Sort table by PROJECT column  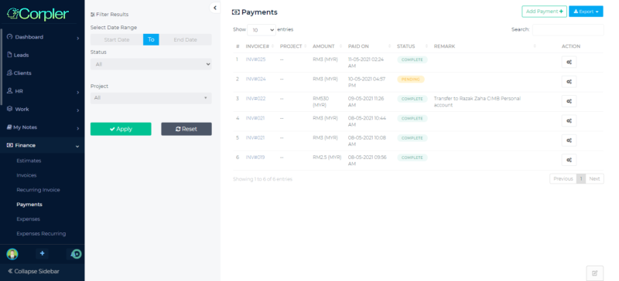point(293,46)
